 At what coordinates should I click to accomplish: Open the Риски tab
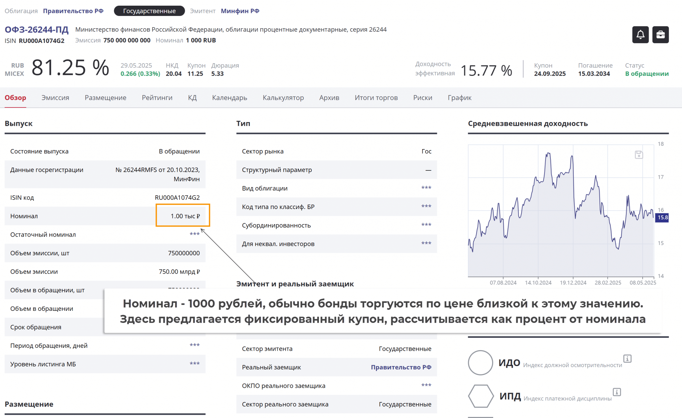tap(423, 98)
